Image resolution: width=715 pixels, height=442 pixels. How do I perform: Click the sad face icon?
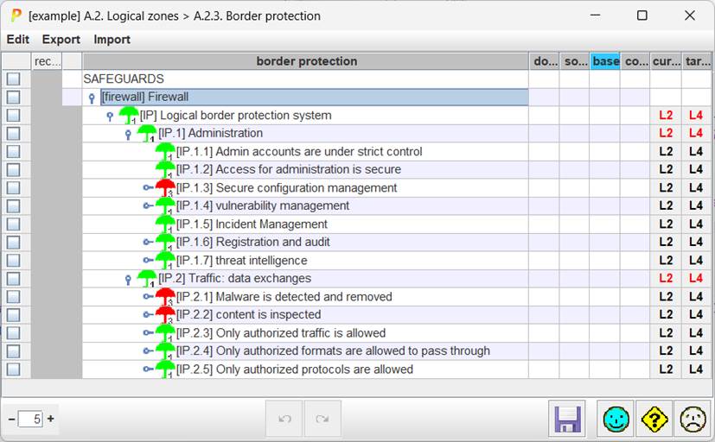coord(693,419)
